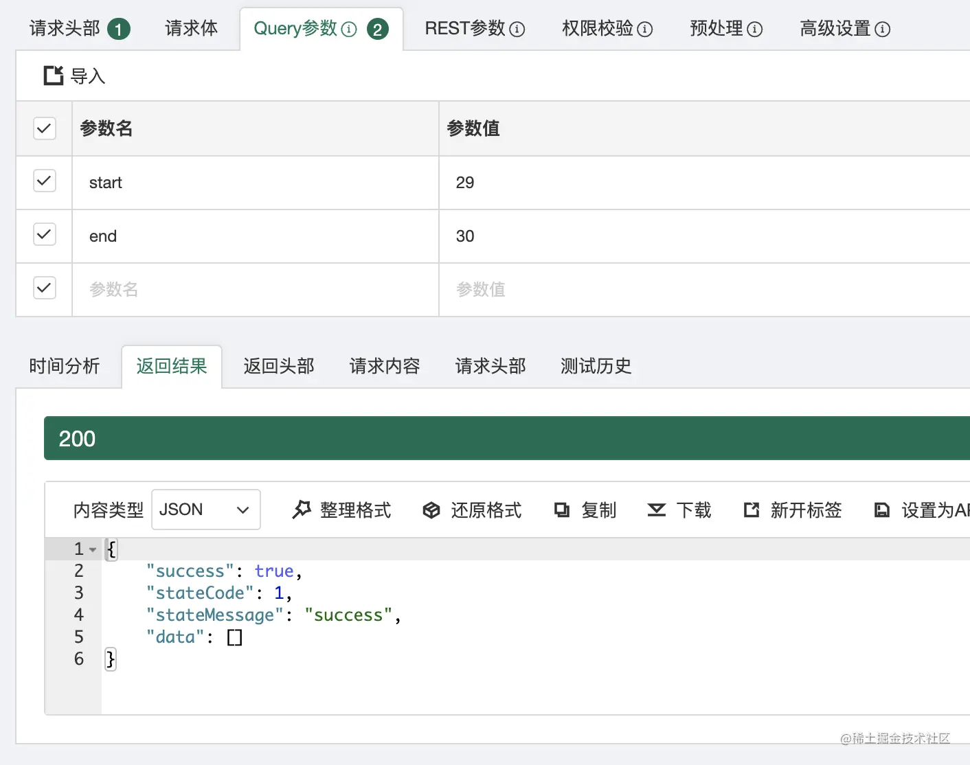
Task: Click the 下载 button
Action: pyautogui.click(x=679, y=510)
